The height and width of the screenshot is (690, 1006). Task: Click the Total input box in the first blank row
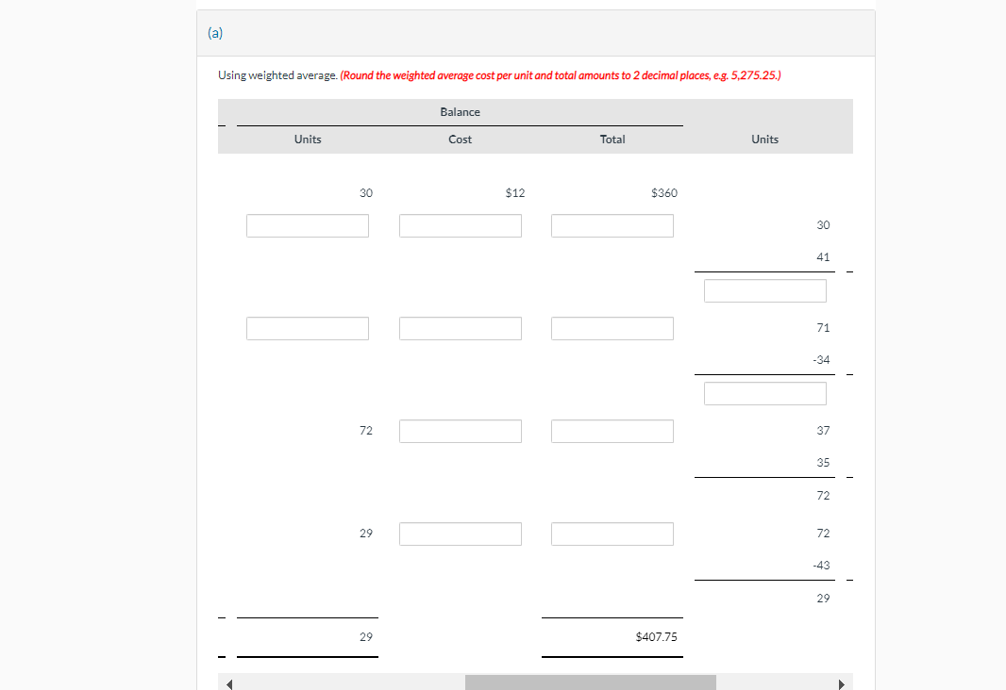[612, 225]
